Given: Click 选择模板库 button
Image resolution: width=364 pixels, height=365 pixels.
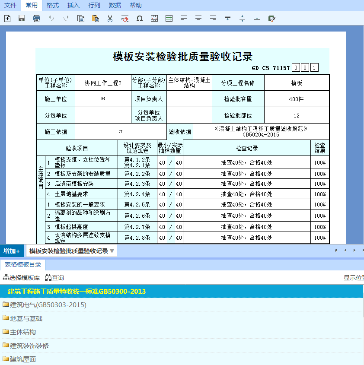Looking at the screenshot, I should point(21,277).
